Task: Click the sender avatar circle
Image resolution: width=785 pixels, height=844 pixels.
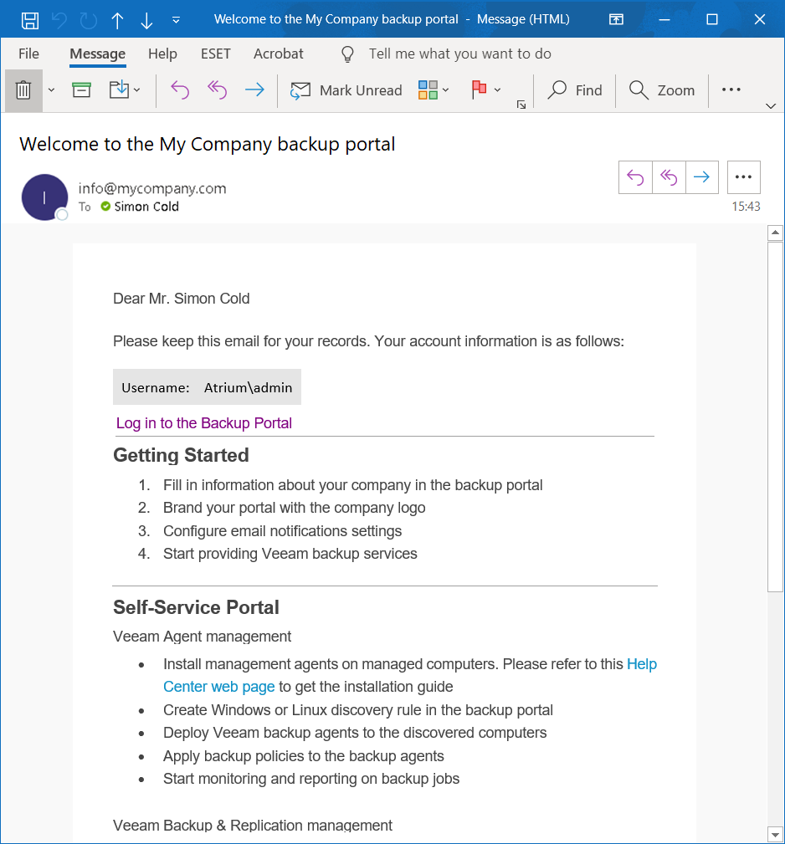Action: [x=44, y=197]
